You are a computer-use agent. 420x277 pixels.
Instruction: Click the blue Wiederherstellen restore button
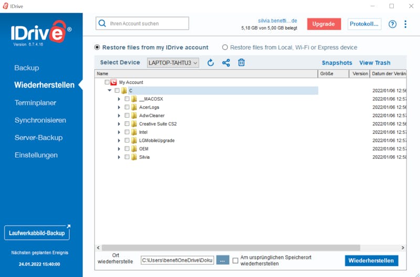point(371,260)
